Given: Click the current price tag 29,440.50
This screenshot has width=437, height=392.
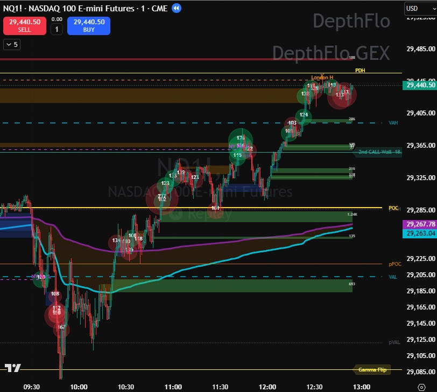Looking at the screenshot, I should point(420,85).
